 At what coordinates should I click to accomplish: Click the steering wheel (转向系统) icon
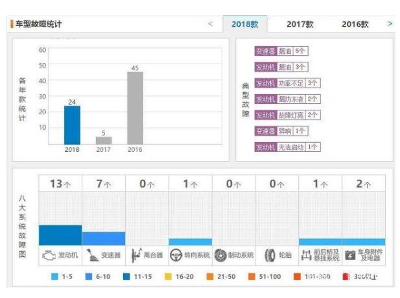[176, 255]
